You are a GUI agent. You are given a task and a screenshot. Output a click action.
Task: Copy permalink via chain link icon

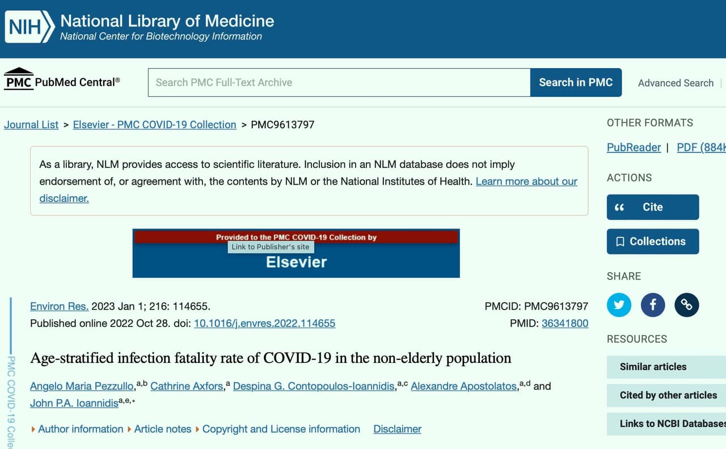687,305
